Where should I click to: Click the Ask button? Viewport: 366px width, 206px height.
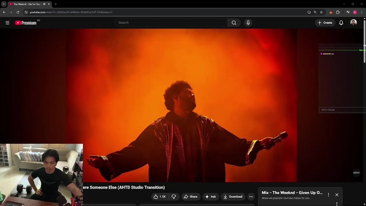pos(210,197)
